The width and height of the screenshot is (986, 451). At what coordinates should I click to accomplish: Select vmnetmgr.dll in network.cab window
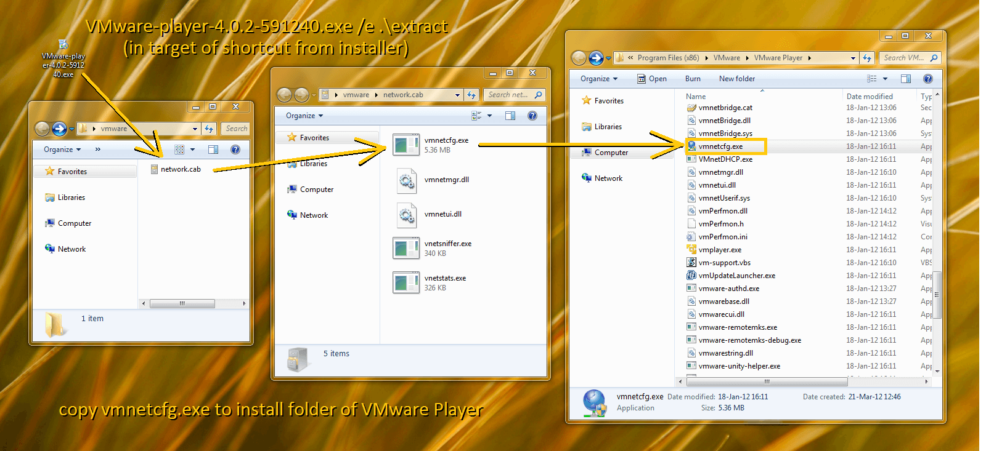coord(431,180)
